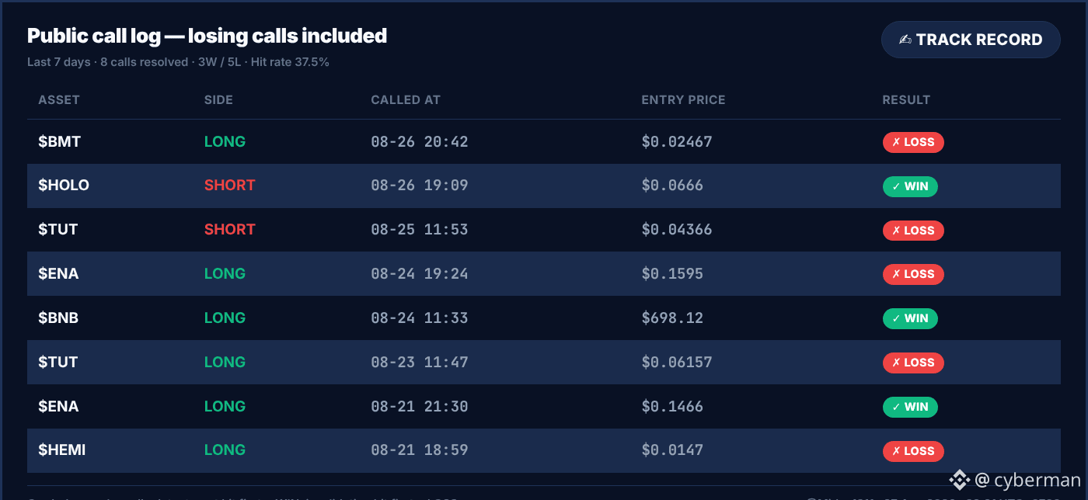Click the WIN badge for $BNB

click(910, 318)
